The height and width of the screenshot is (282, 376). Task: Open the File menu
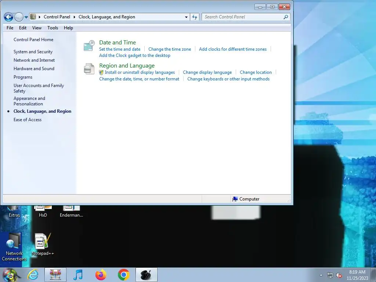[10, 28]
